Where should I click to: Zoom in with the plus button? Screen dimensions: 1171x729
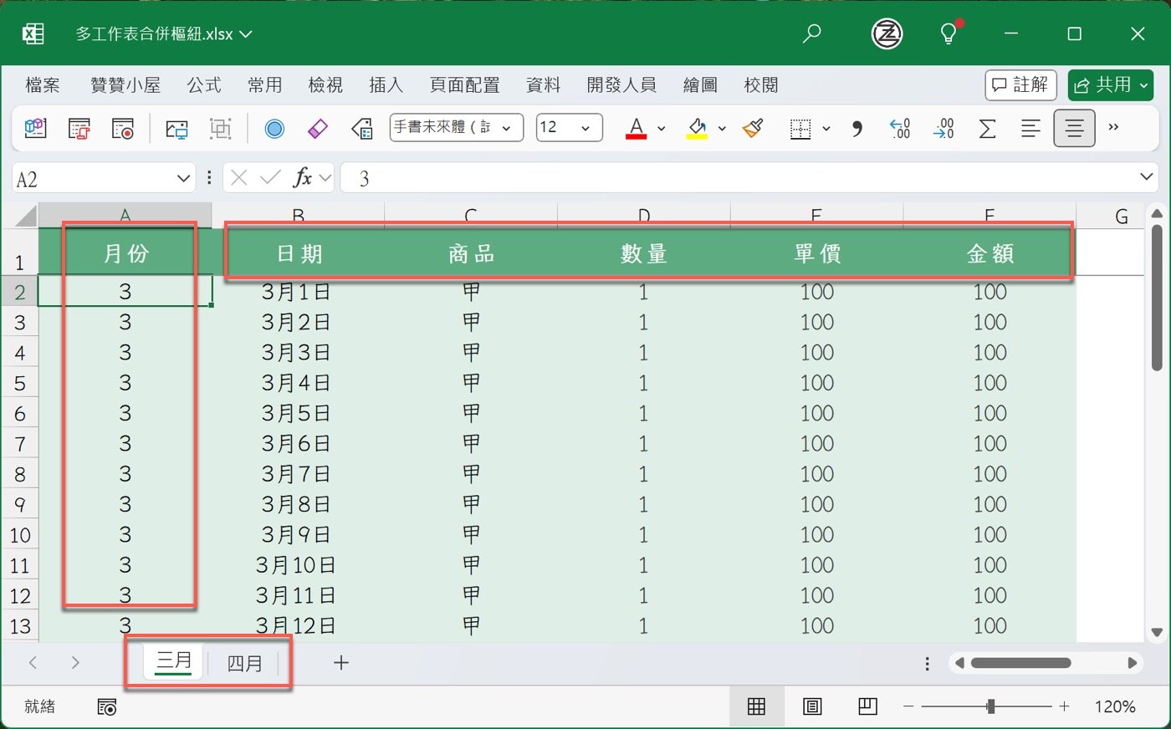(x=1064, y=706)
